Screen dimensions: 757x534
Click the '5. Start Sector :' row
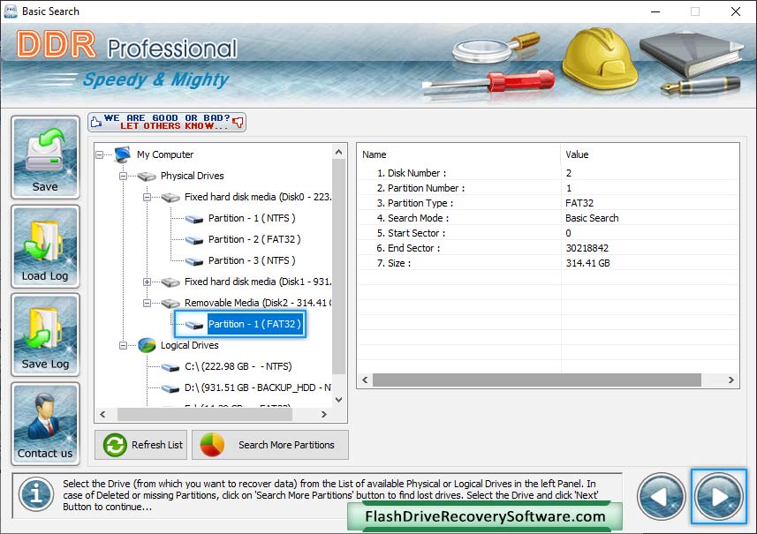548,233
